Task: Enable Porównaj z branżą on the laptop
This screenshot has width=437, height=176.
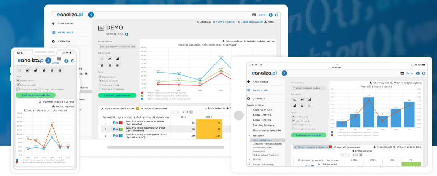Action: coord(100,85)
